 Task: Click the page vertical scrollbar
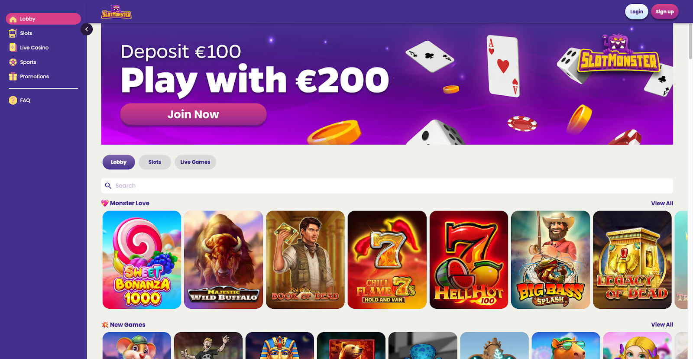(x=690, y=41)
